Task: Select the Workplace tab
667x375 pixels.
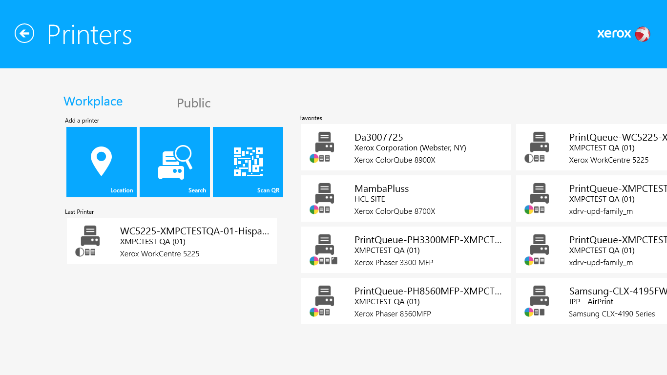Action: coord(93,101)
